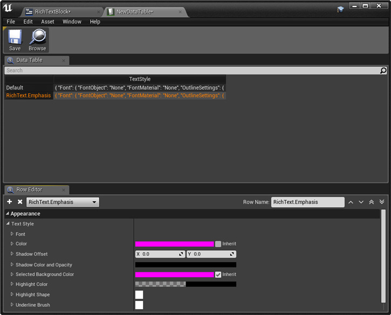Expand the Font property
This screenshot has width=391, height=315.
coord(12,234)
